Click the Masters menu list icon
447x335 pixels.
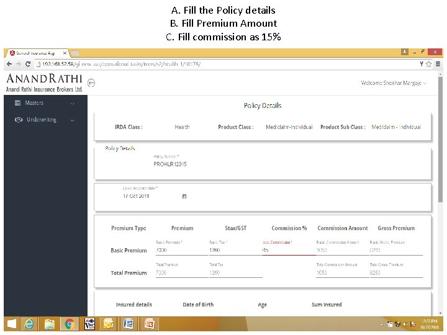click(17, 103)
